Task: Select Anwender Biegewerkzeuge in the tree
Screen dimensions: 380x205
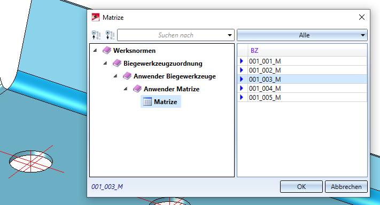Action: [x=174, y=76]
